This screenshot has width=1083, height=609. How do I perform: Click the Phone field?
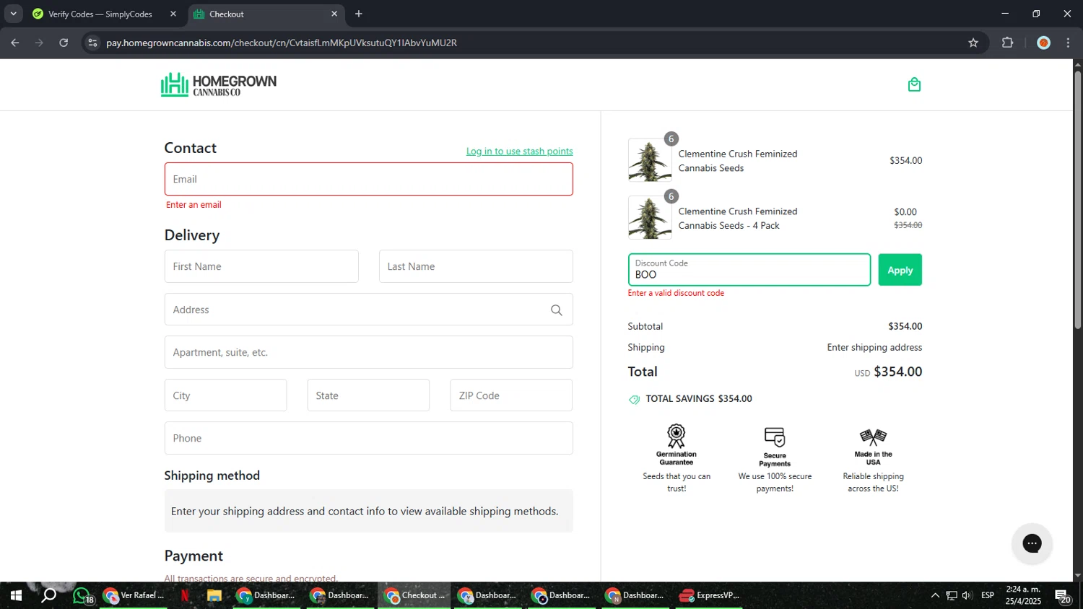click(x=368, y=438)
